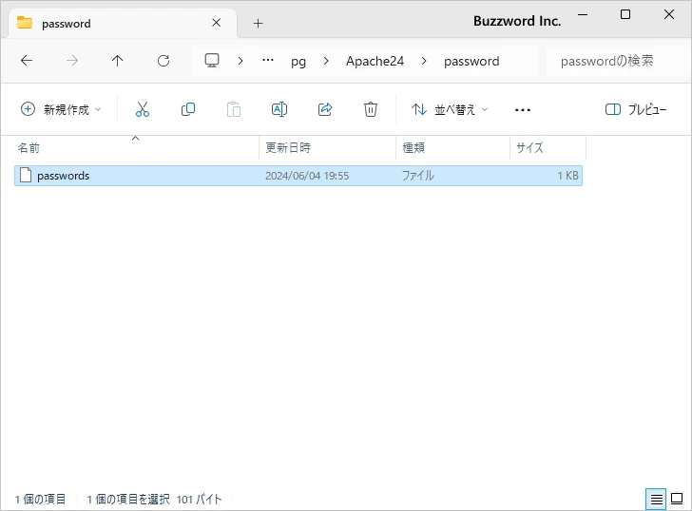692x511 pixels.
Task: Click the Rename icon
Action: [279, 109]
